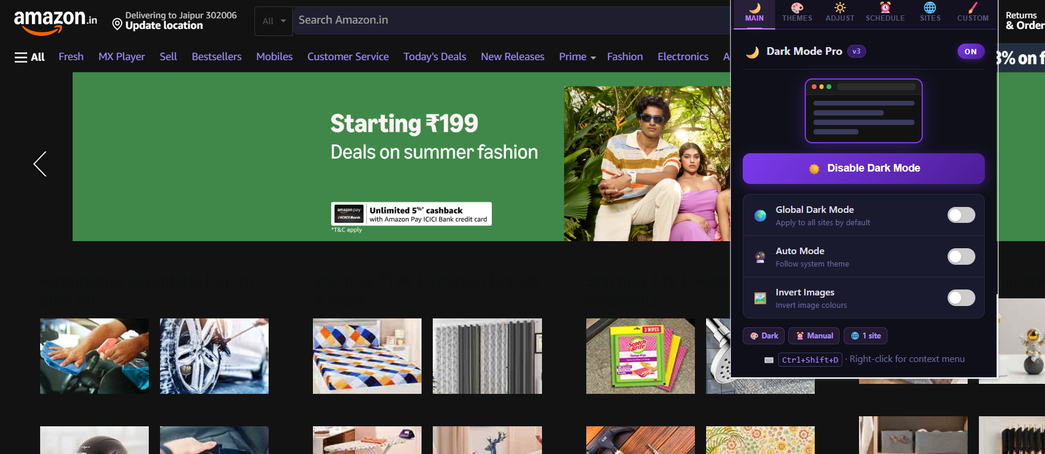
Task: Go to the Schedule tab
Action: pos(885,12)
